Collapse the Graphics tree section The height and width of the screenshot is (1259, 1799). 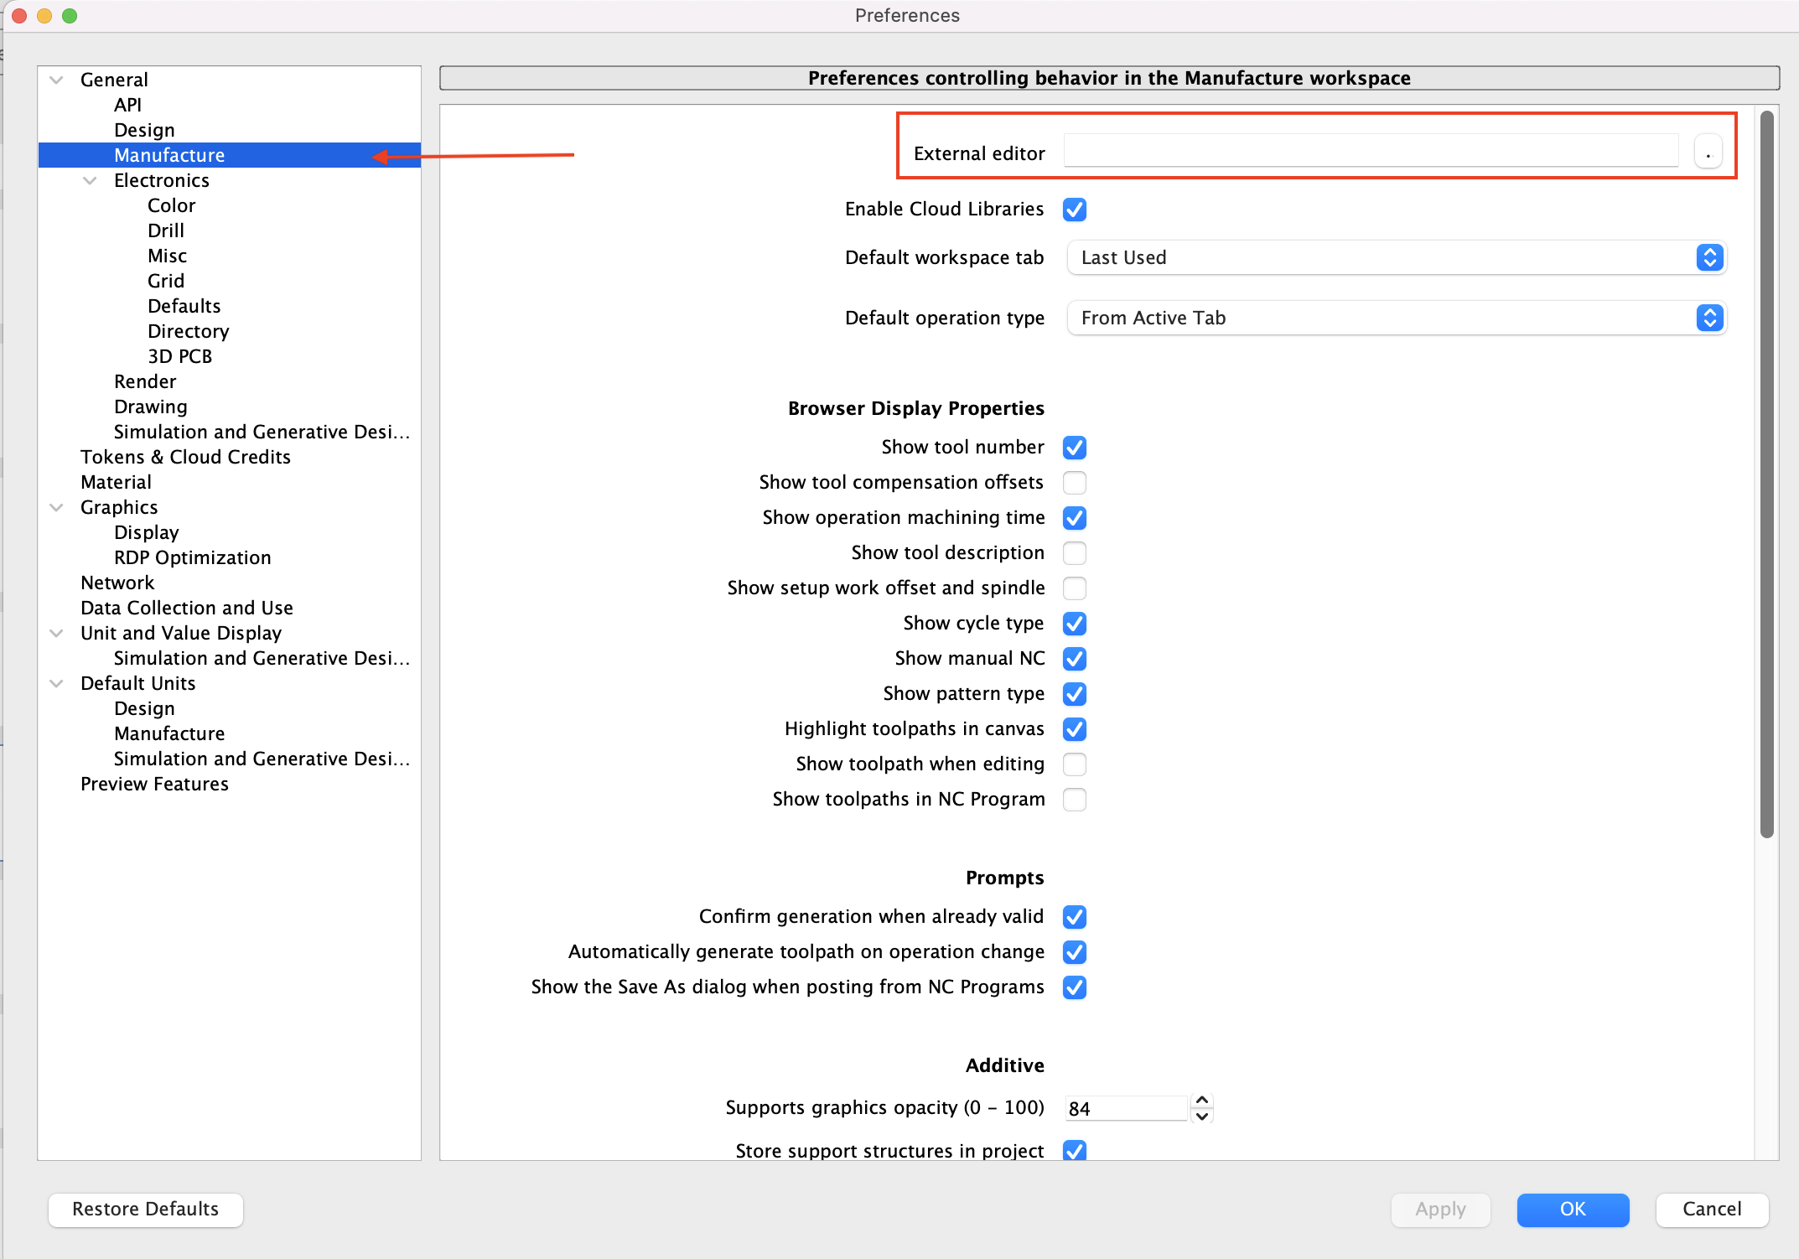coord(57,507)
